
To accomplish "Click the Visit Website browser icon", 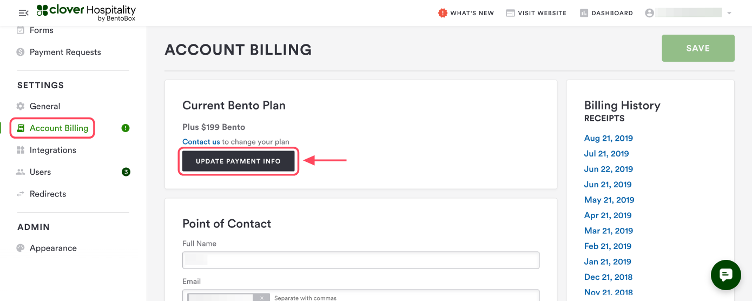I will [x=510, y=13].
